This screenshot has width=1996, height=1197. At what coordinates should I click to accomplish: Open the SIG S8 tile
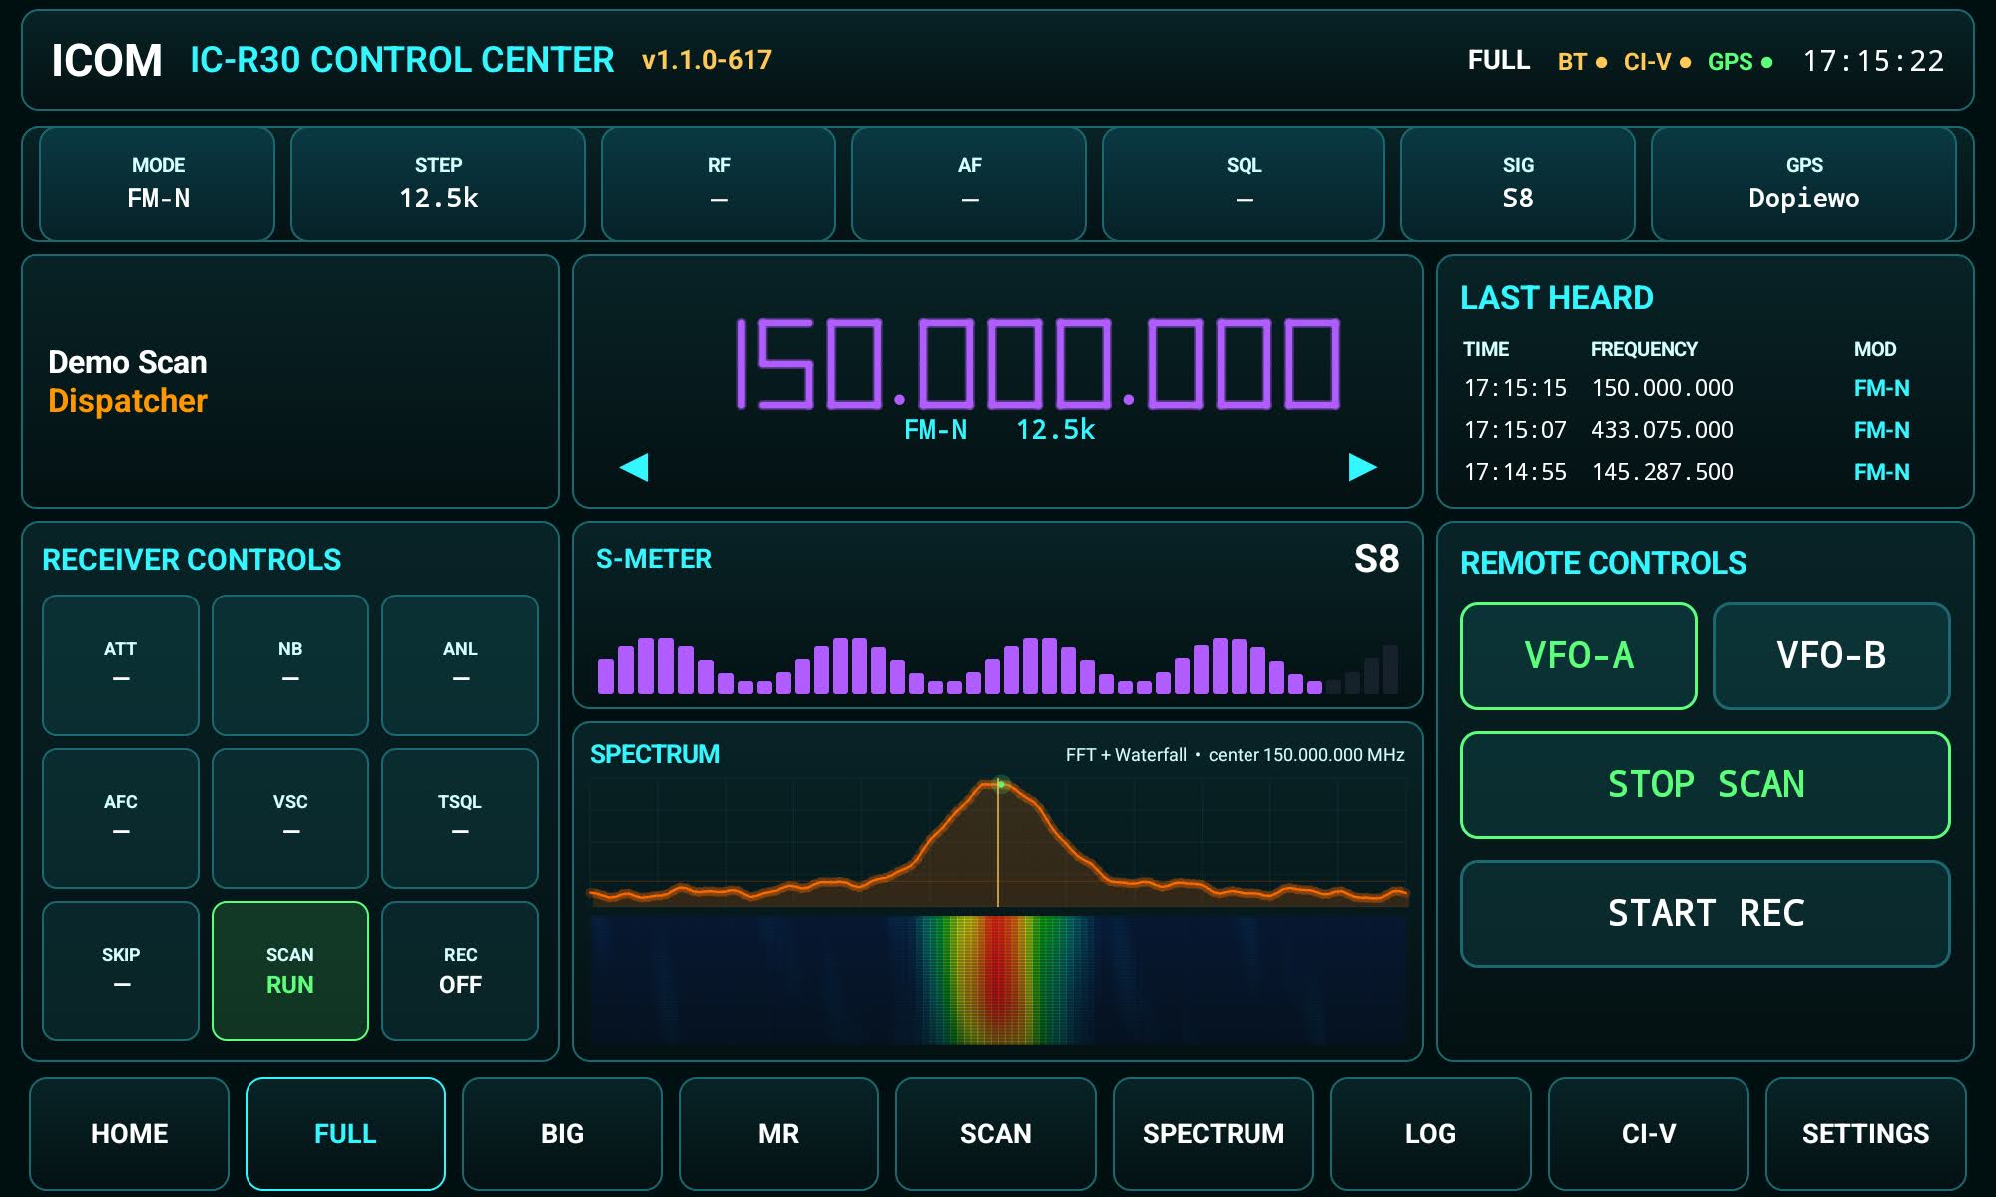(1518, 184)
